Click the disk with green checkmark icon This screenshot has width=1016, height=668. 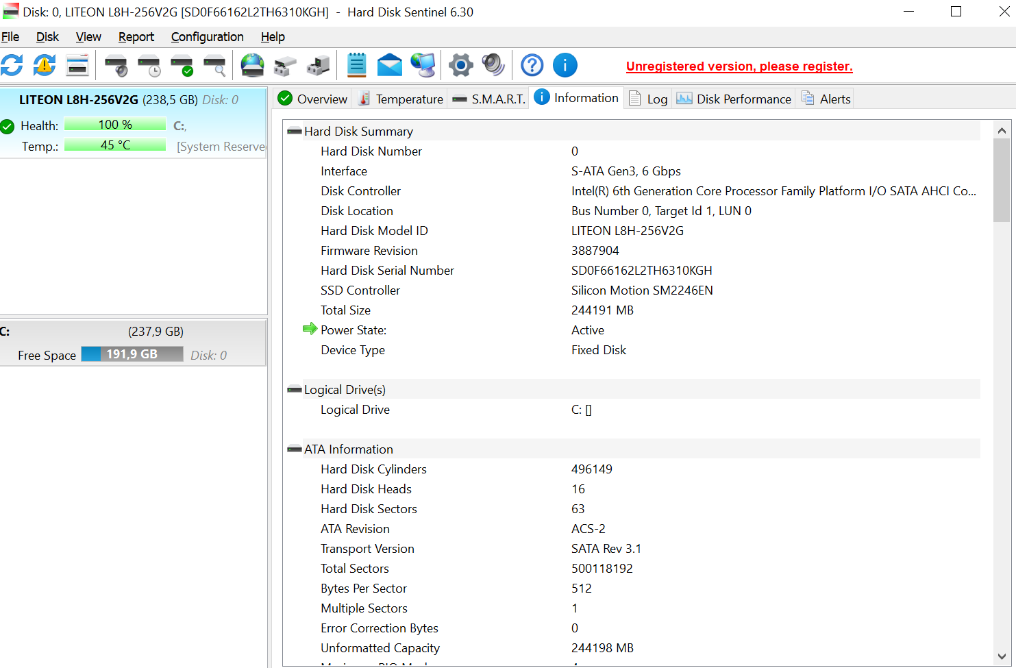pos(182,66)
